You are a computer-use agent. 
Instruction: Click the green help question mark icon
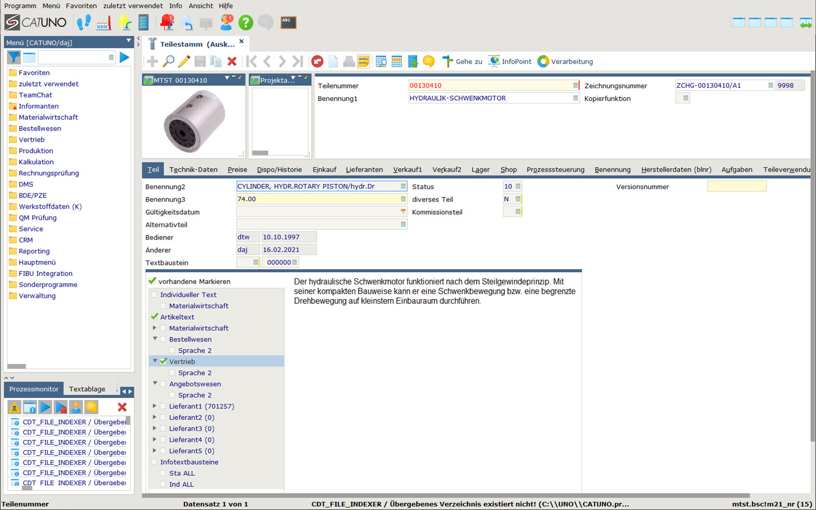pyautogui.click(x=245, y=22)
